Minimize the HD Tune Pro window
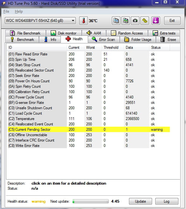This screenshot has width=186, height=209. coord(157,3)
